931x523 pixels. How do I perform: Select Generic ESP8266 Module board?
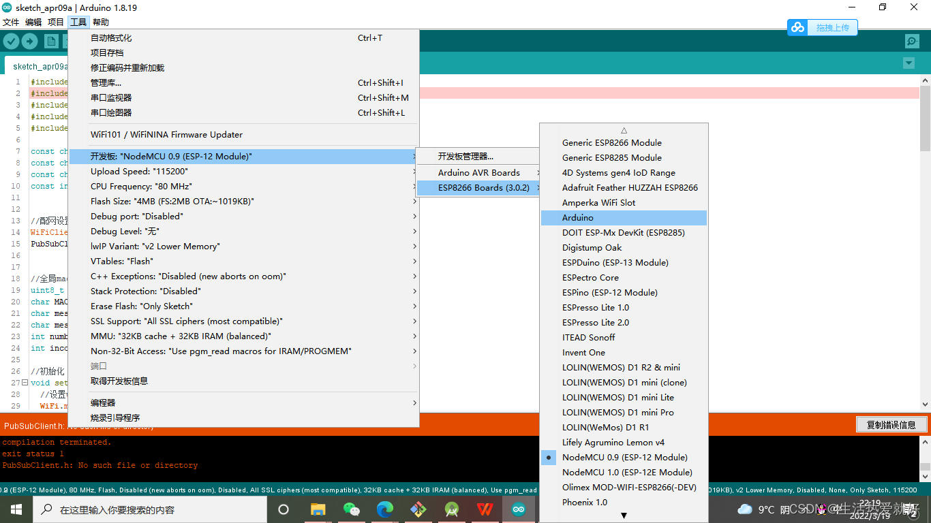(x=624, y=142)
